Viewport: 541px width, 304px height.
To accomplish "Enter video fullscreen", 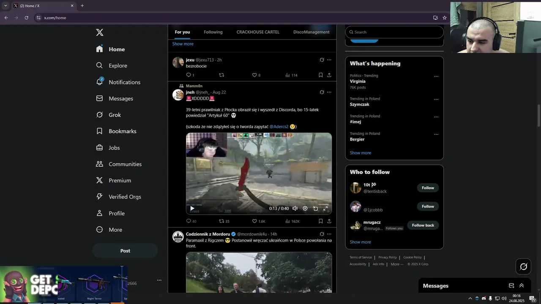I will pyautogui.click(x=325, y=208).
